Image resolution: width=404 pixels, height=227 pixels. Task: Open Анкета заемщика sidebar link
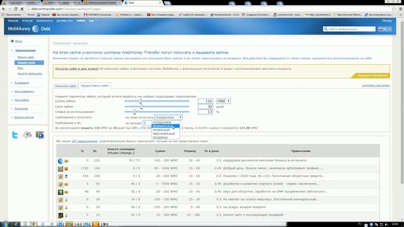tap(30, 74)
